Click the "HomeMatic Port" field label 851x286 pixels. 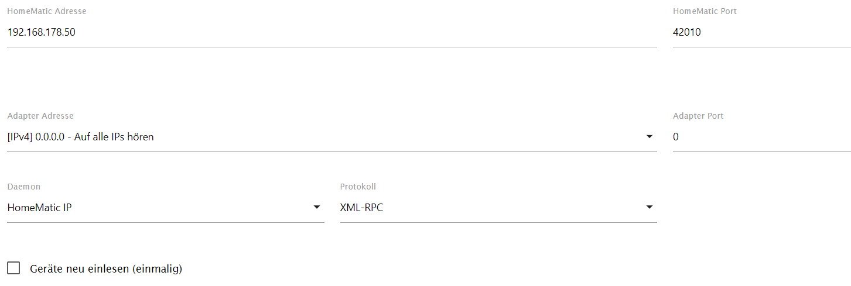tap(705, 11)
